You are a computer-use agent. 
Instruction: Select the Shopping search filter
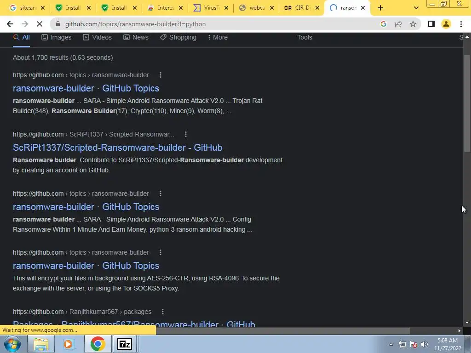178,38
